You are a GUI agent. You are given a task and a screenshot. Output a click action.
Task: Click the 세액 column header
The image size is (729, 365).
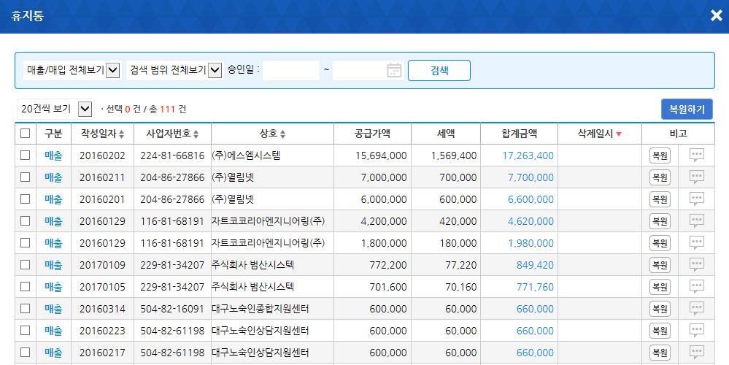[446, 134]
